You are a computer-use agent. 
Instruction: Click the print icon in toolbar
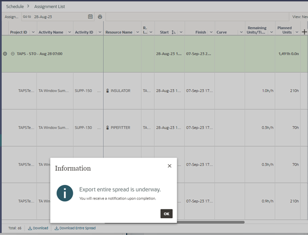point(100,17)
